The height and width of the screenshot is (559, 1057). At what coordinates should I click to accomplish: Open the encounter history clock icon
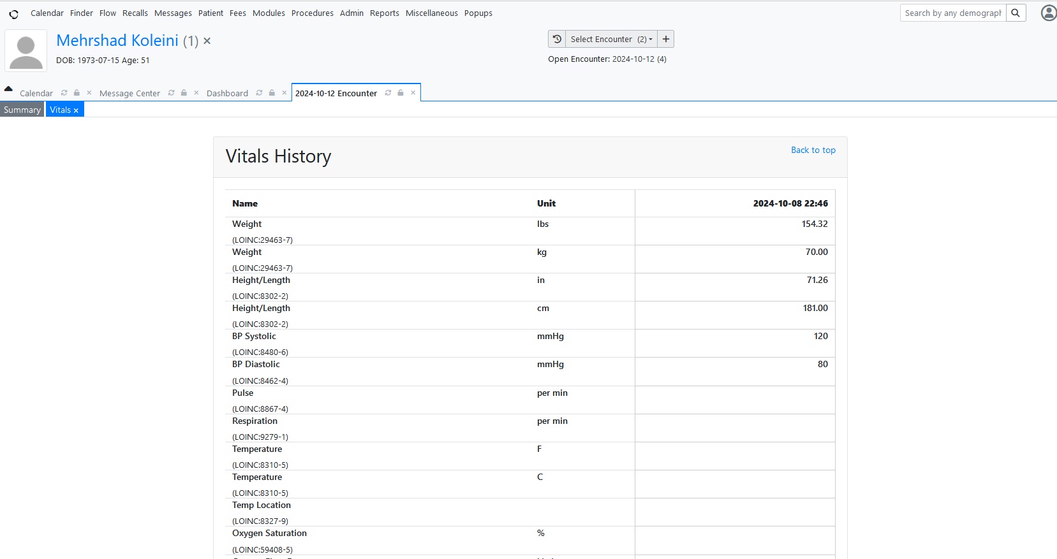coord(557,39)
